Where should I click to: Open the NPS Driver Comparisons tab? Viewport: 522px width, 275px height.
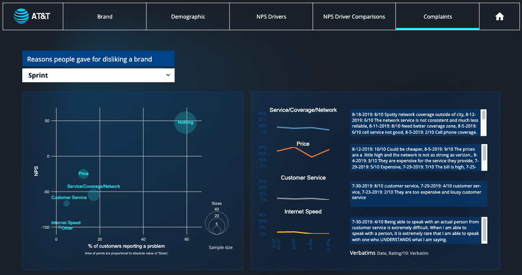coord(354,16)
